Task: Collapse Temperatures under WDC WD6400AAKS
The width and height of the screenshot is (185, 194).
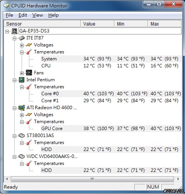Action: tap(22, 164)
